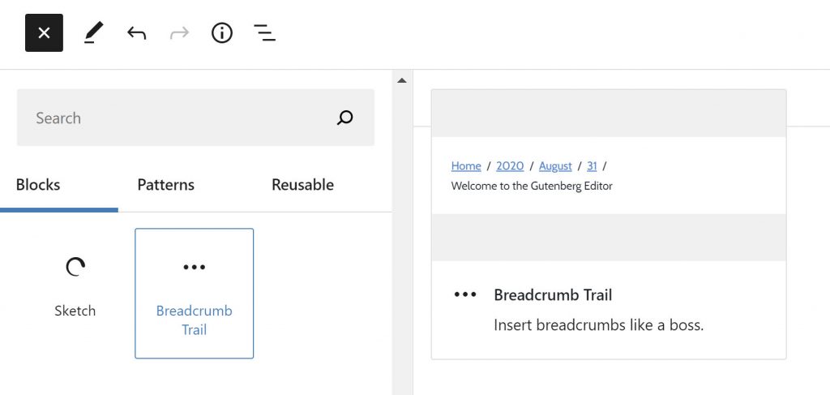Open the 2020 breadcrumb link
This screenshot has width=830, height=395.
[510, 166]
